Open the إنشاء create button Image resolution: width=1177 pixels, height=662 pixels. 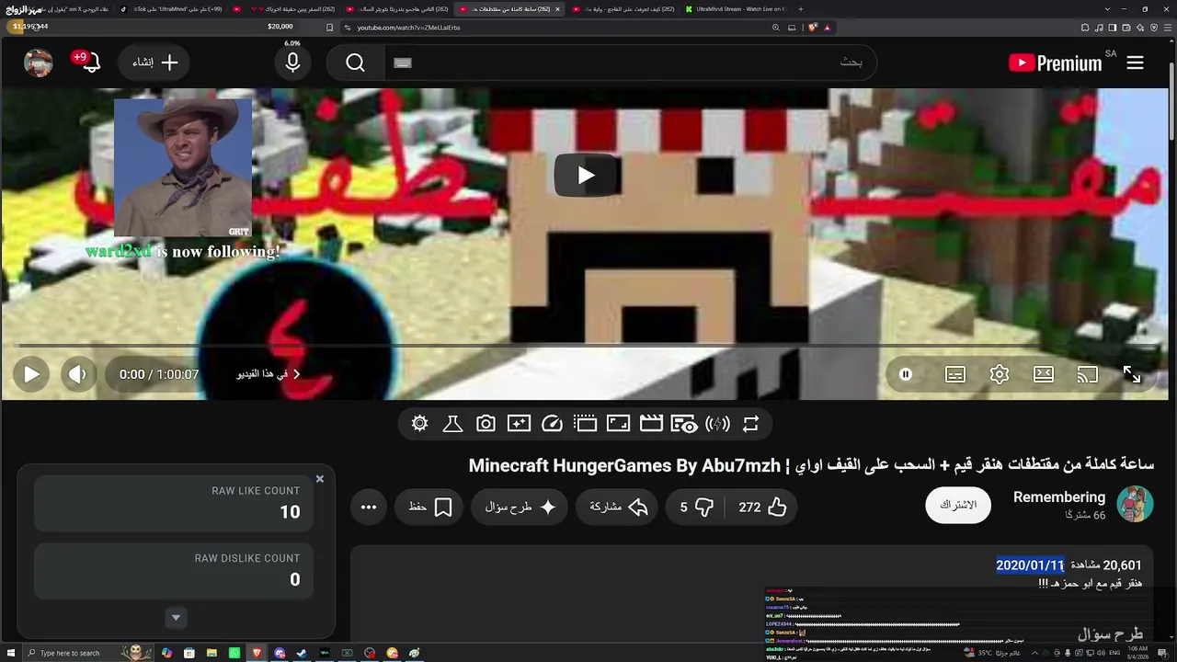[154, 63]
